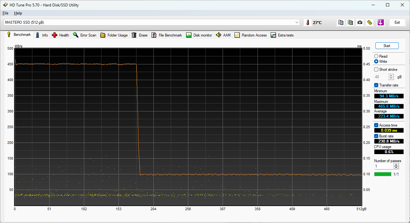Click the Random Access icon
410x223 pixels.
237,35
